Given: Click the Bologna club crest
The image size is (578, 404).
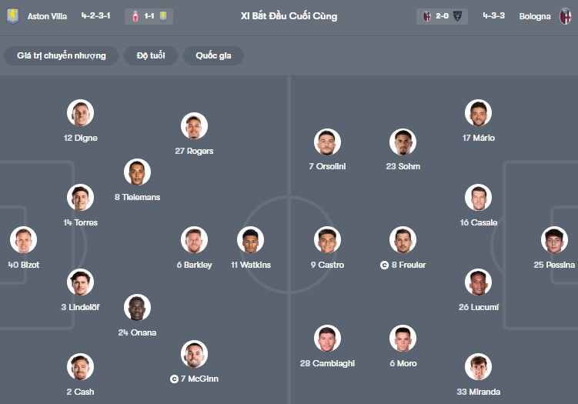Looking at the screenshot, I should coord(566,16).
